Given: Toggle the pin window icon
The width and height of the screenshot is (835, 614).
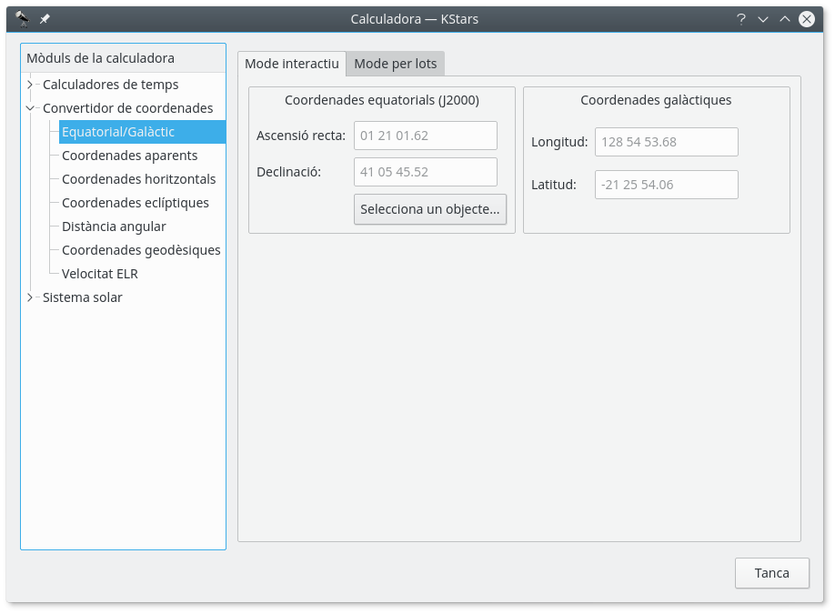Looking at the screenshot, I should pyautogui.click(x=45, y=19).
